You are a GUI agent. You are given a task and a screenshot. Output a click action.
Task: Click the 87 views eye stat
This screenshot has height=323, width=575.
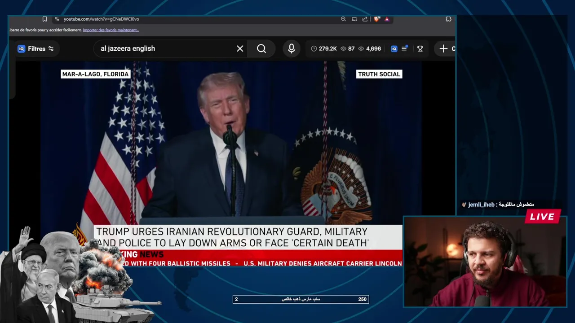click(347, 48)
